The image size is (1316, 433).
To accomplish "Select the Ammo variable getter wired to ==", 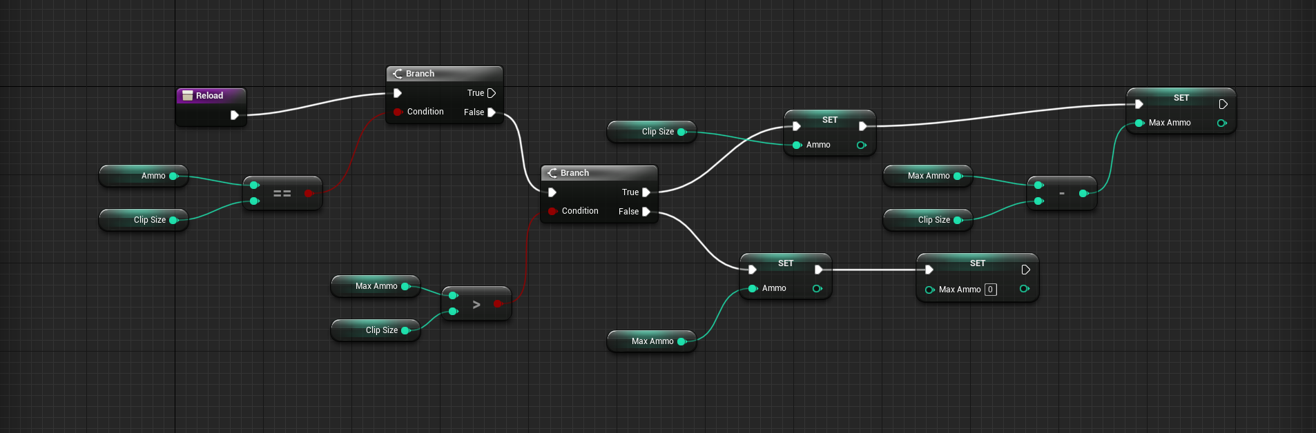I will [144, 176].
